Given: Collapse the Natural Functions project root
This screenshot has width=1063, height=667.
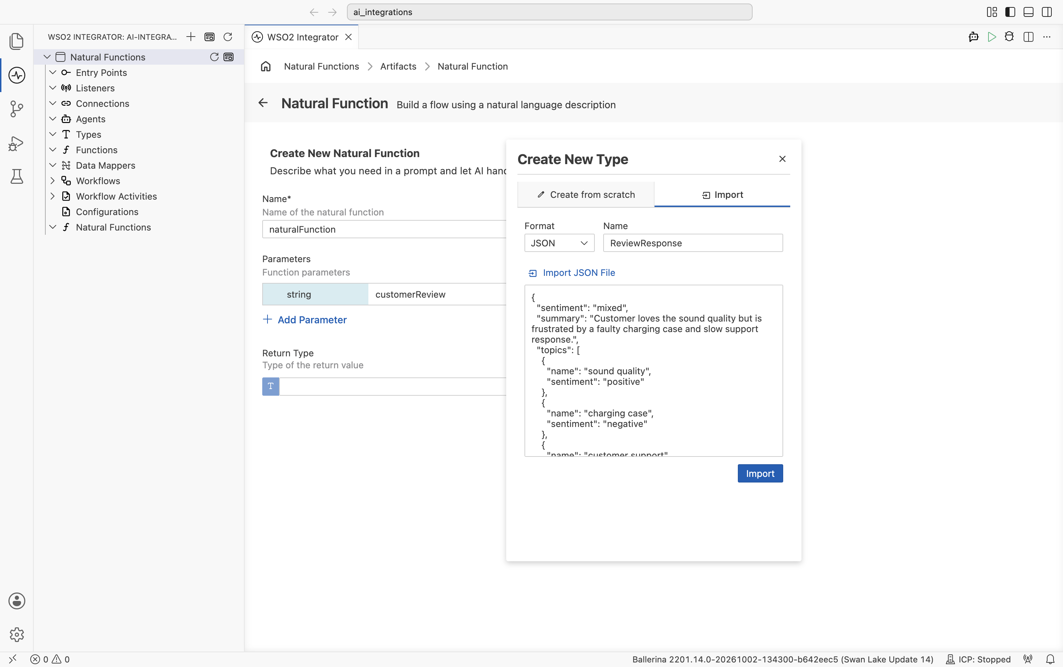Looking at the screenshot, I should (47, 57).
